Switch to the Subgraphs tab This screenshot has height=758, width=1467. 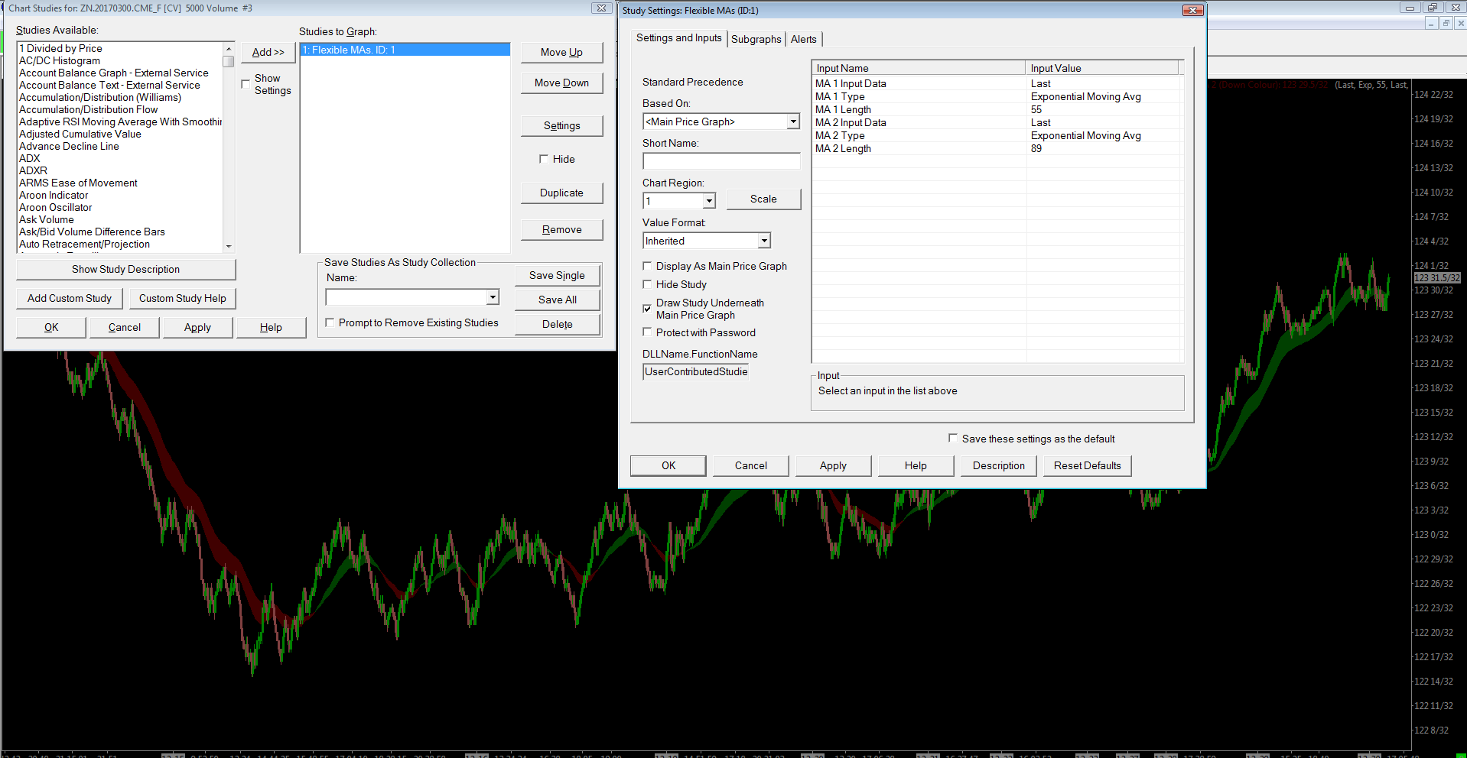click(756, 39)
